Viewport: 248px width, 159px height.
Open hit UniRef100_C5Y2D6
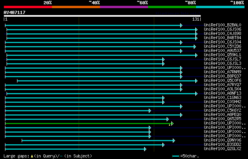pos(222,47)
